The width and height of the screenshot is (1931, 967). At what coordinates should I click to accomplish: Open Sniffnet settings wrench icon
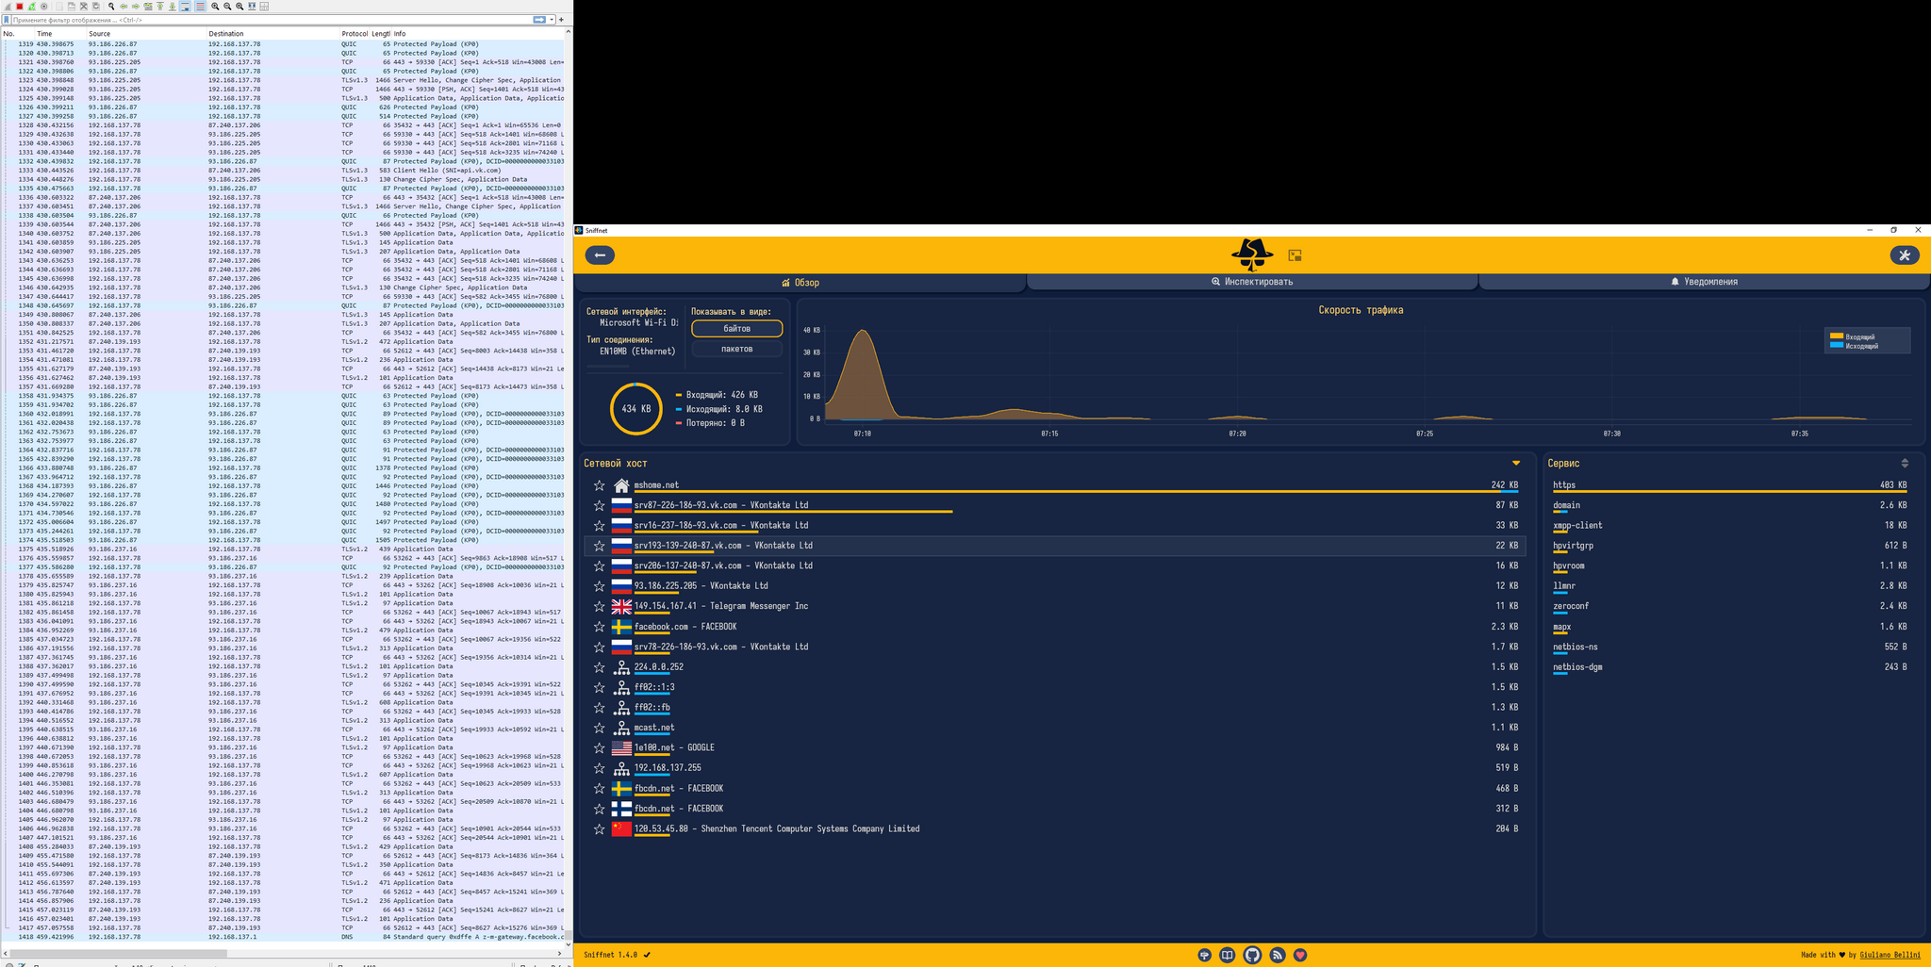pyautogui.click(x=1904, y=255)
